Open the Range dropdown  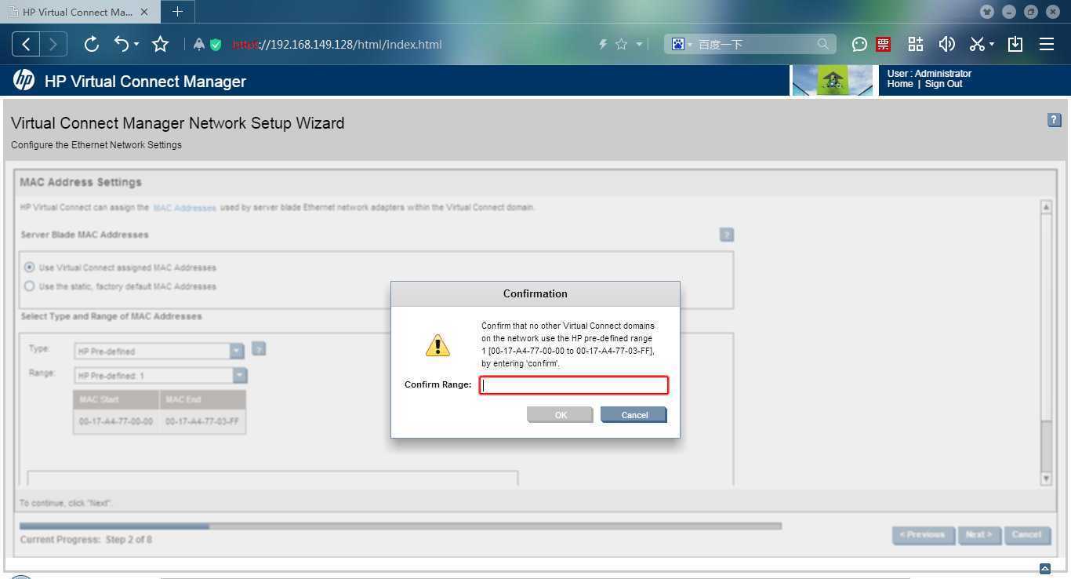[161, 375]
